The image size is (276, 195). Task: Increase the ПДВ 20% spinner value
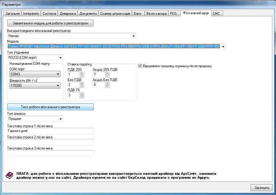(82, 73)
